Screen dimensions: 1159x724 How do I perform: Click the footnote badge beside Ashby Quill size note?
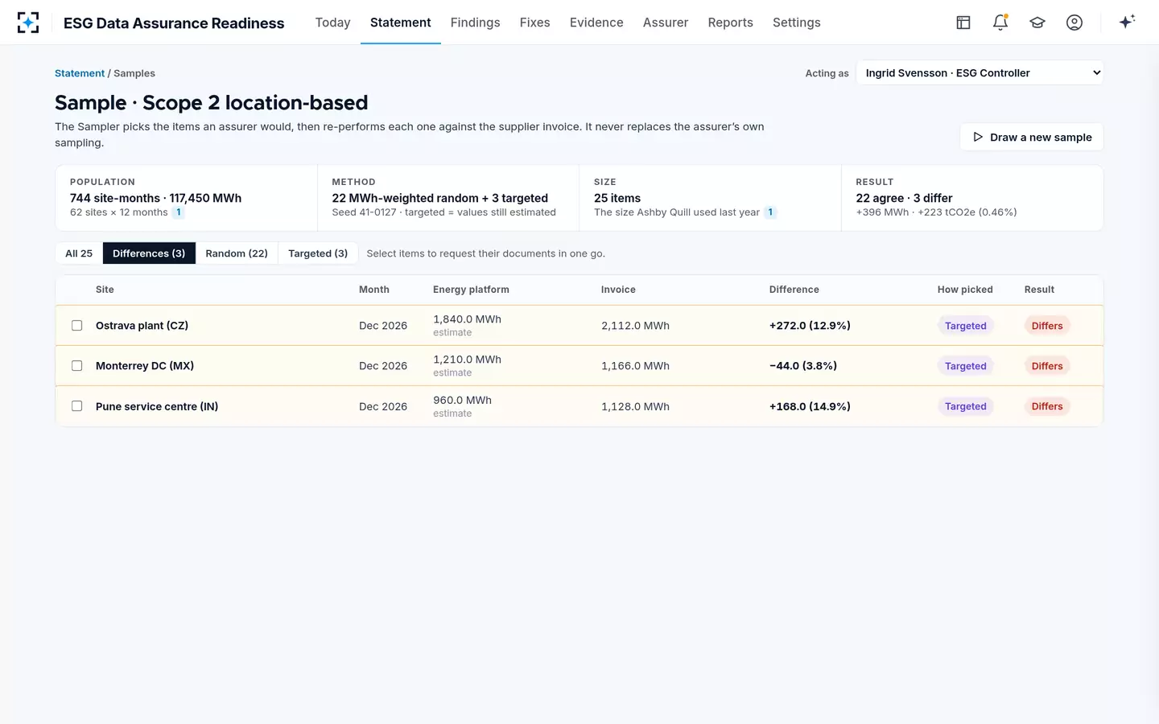pos(770,212)
